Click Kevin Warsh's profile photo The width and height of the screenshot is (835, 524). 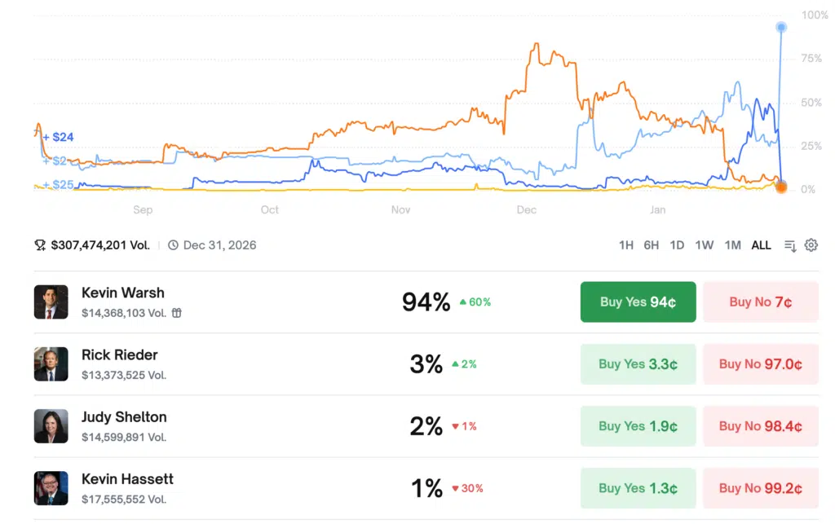(51, 302)
